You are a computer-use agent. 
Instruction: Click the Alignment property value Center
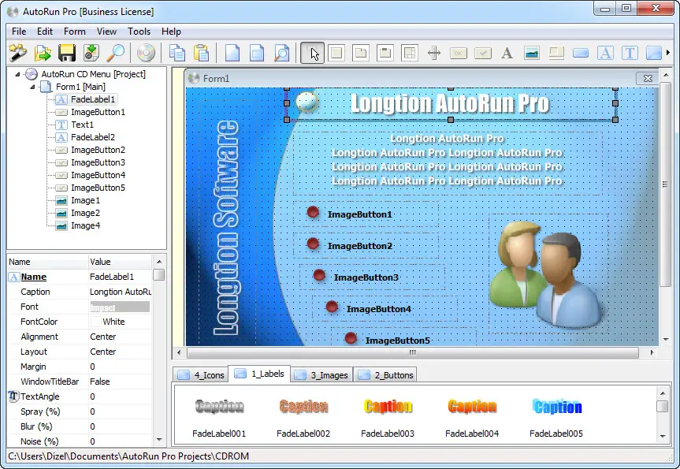click(x=120, y=337)
